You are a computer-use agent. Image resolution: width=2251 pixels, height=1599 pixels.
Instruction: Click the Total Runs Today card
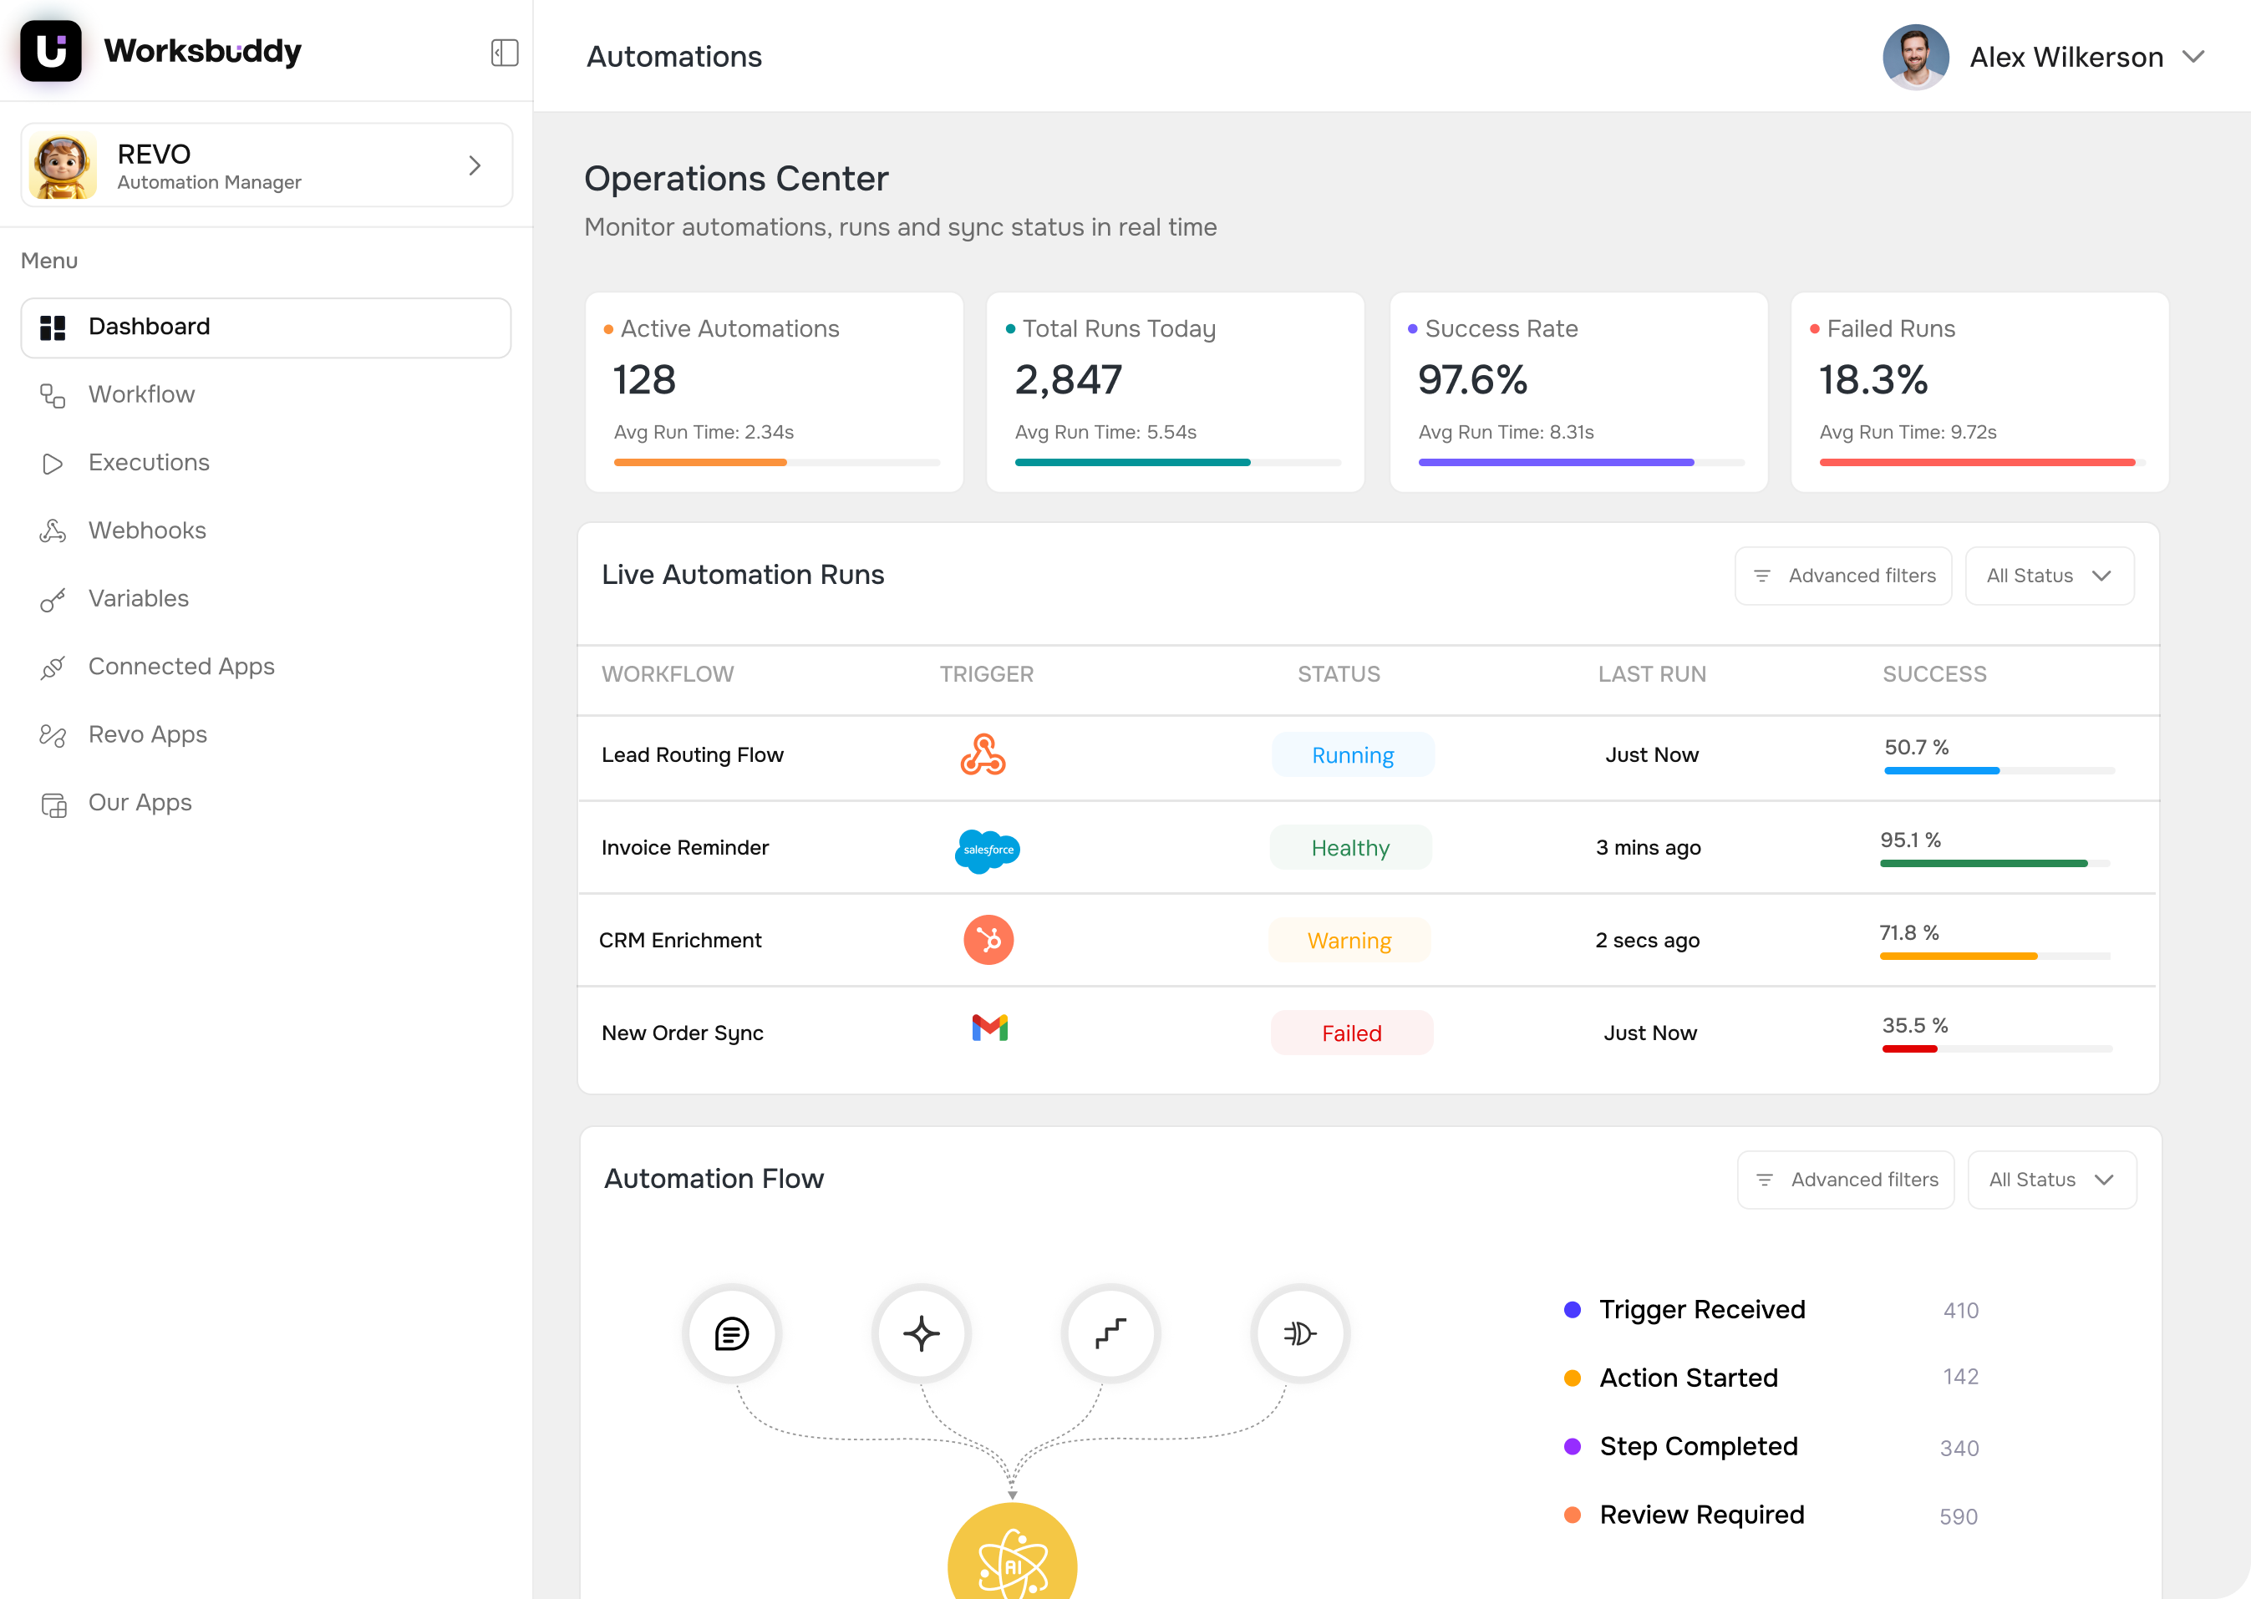point(1176,392)
